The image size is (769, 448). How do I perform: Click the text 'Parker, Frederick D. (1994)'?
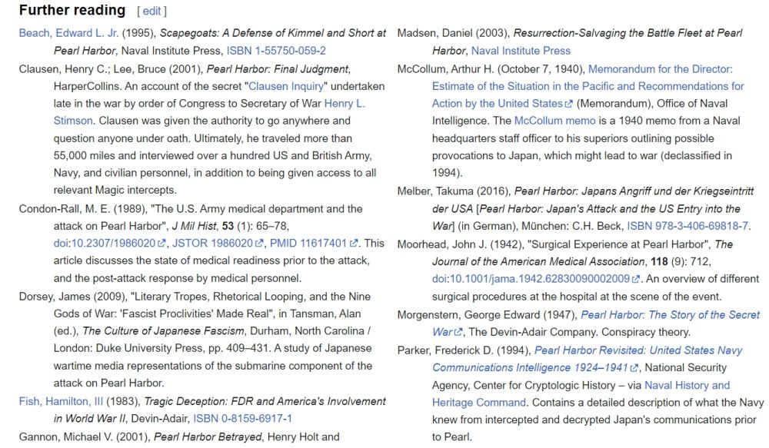[464, 350]
